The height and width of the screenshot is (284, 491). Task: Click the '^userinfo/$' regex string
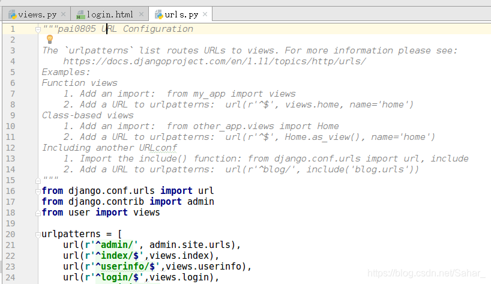point(125,267)
